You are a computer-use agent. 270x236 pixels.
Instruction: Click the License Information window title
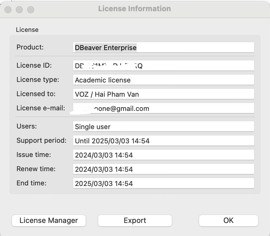134,9
